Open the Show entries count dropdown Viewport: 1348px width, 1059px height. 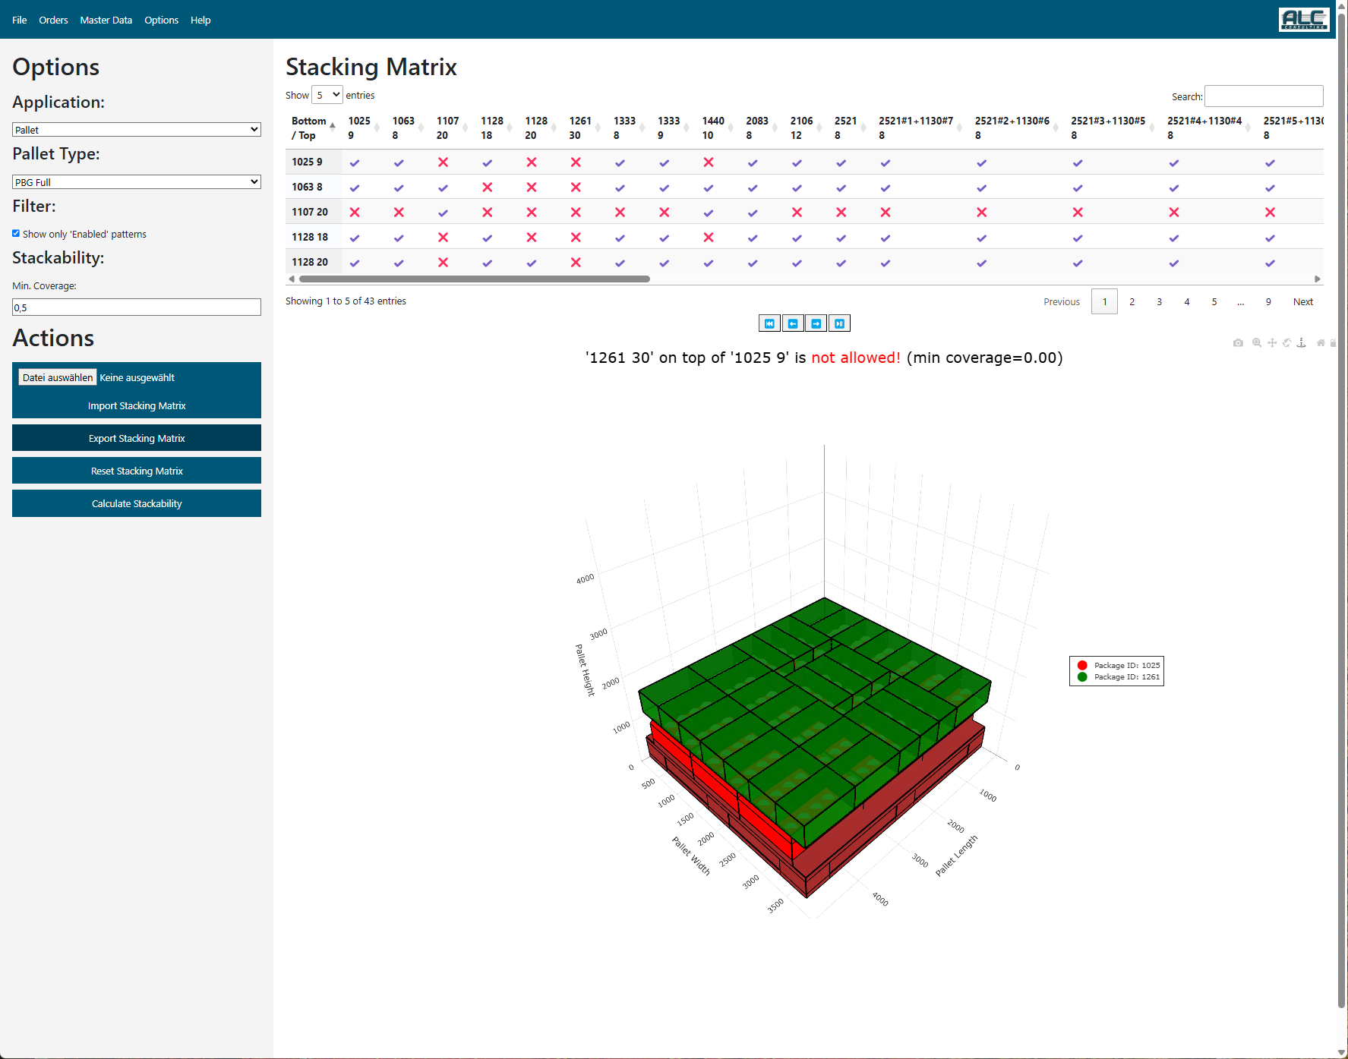[327, 95]
